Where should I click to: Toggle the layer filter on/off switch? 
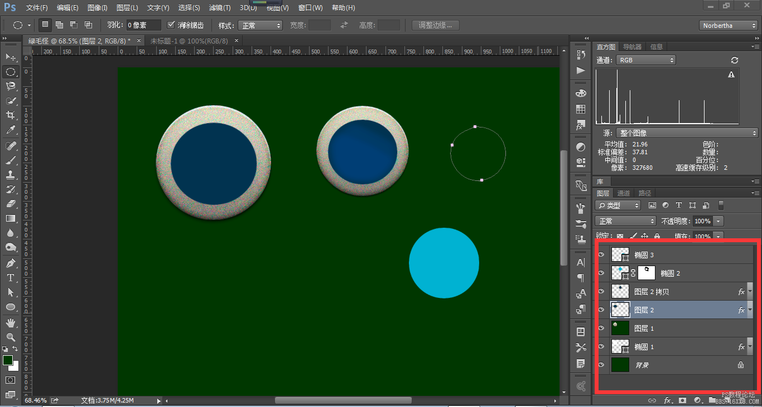click(x=721, y=205)
